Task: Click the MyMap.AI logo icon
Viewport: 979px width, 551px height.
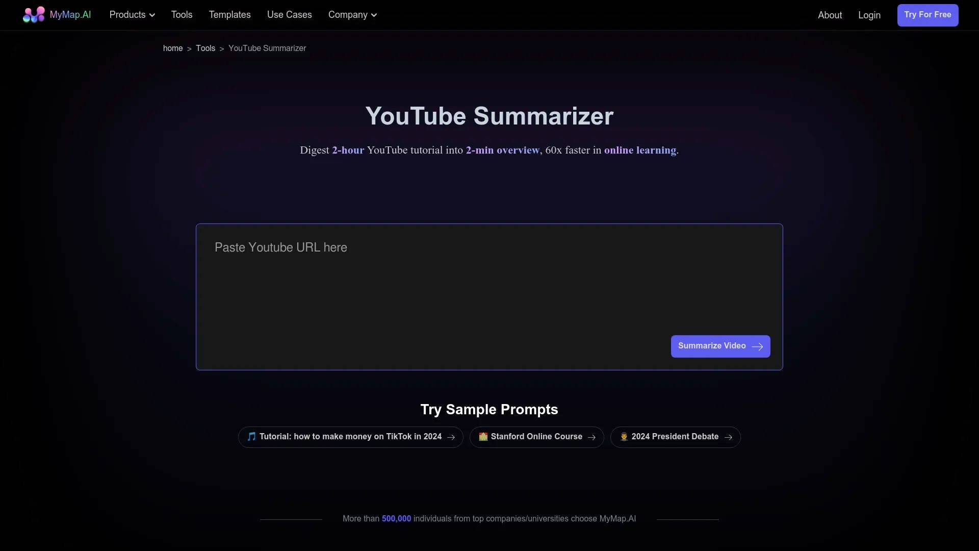Action: (x=33, y=15)
